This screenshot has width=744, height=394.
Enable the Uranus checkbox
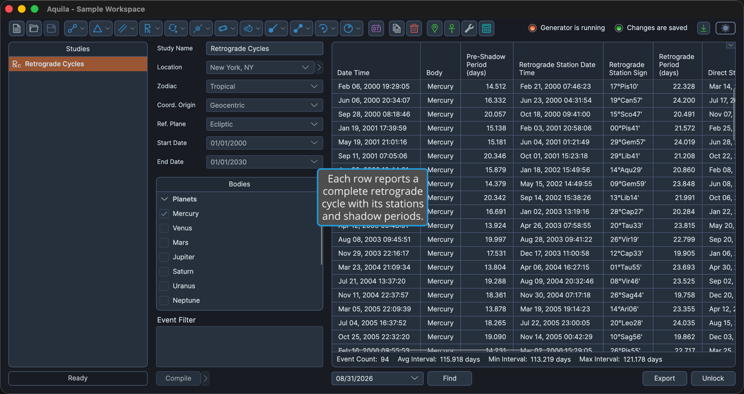pos(164,286)
